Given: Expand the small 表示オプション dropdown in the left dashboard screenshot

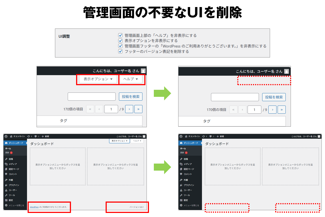Looking at the screenshot, I should 119,141.
